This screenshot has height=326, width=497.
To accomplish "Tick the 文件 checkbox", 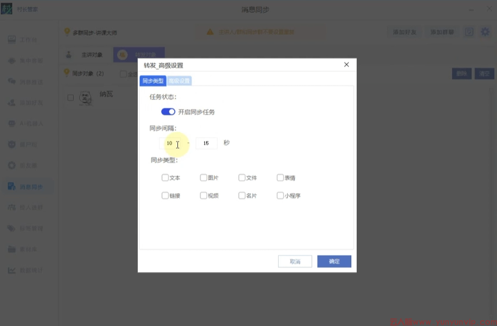I will tap(242, 178).
